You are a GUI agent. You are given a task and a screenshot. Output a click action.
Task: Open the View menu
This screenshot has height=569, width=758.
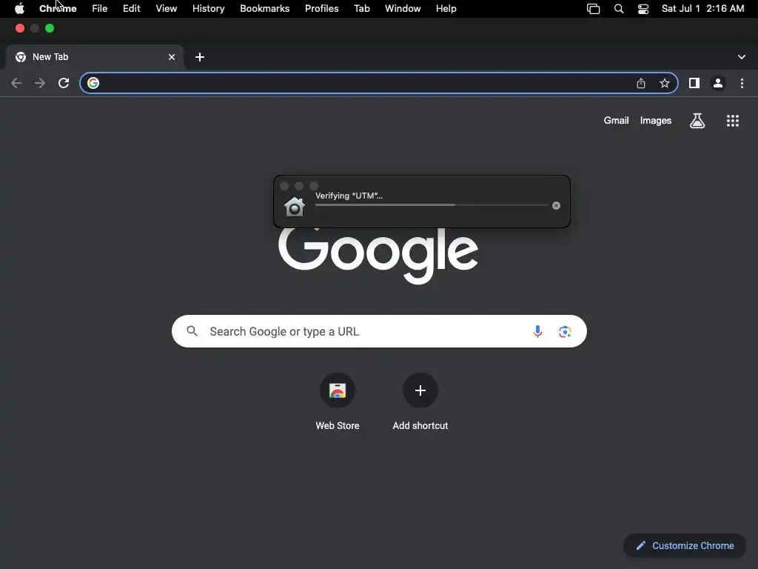pos(167,9)
